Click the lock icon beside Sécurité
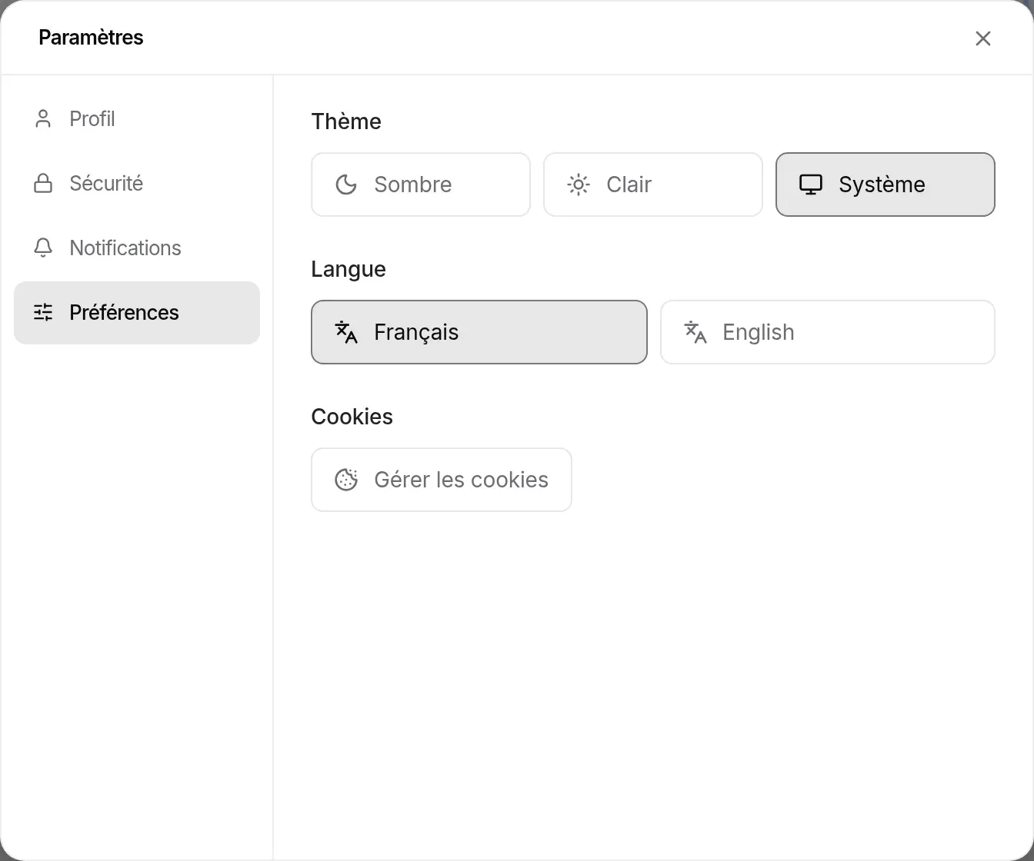The height and width of the screenshot is (861, 1034). (x=43, y=184)
